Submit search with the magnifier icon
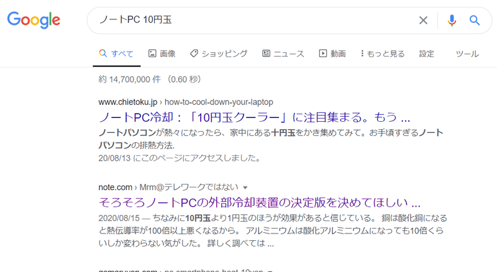Image resolution: width=497 pixels, height=272 pixels. pyautogui.click(x=475, y=20)
